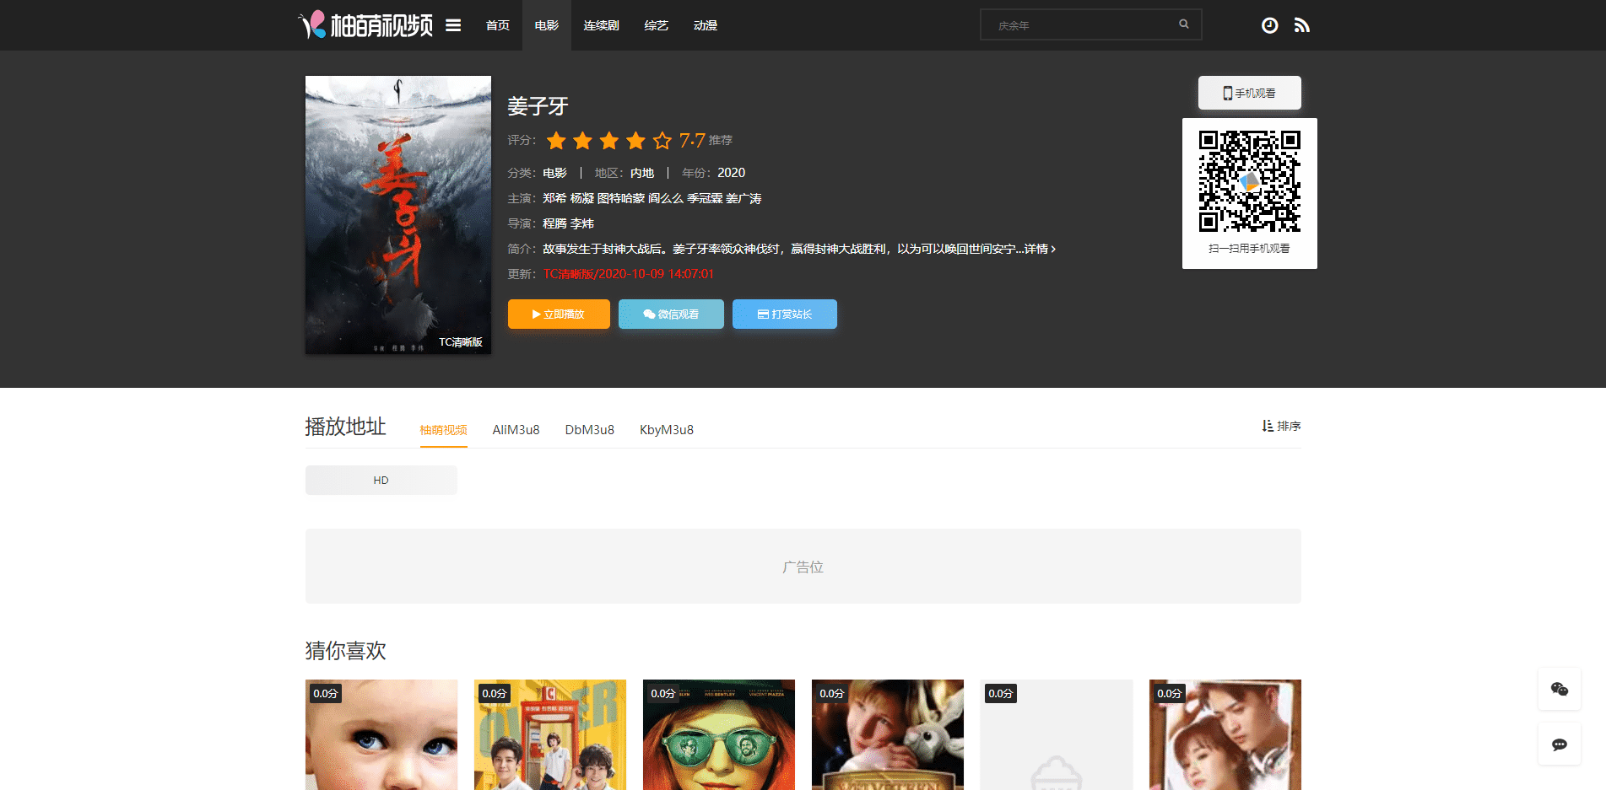The height and width of the screenshot is (790, 1606).
Task: Select 电影 in the navigation bar
Action: pyautogui.click(x=547, y=25)
